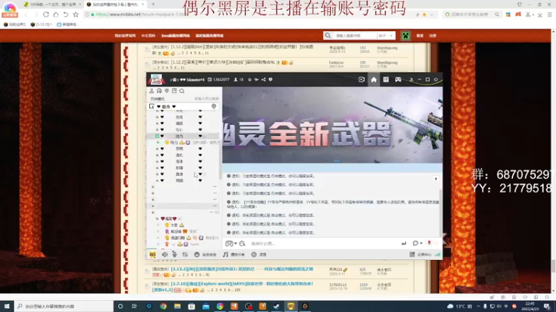Image resolution: width=556 pixels, height=312 pixels.
Task: Check network signal bars in YY
Action: [x=438, y=254]
